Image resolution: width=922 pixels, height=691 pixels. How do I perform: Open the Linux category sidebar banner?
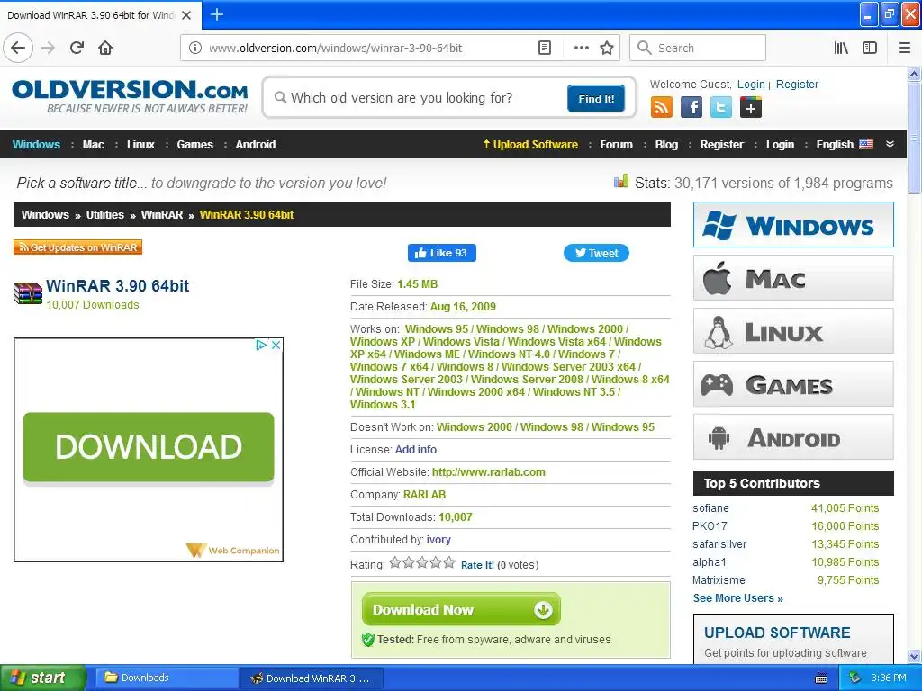(x=793, y=331)
